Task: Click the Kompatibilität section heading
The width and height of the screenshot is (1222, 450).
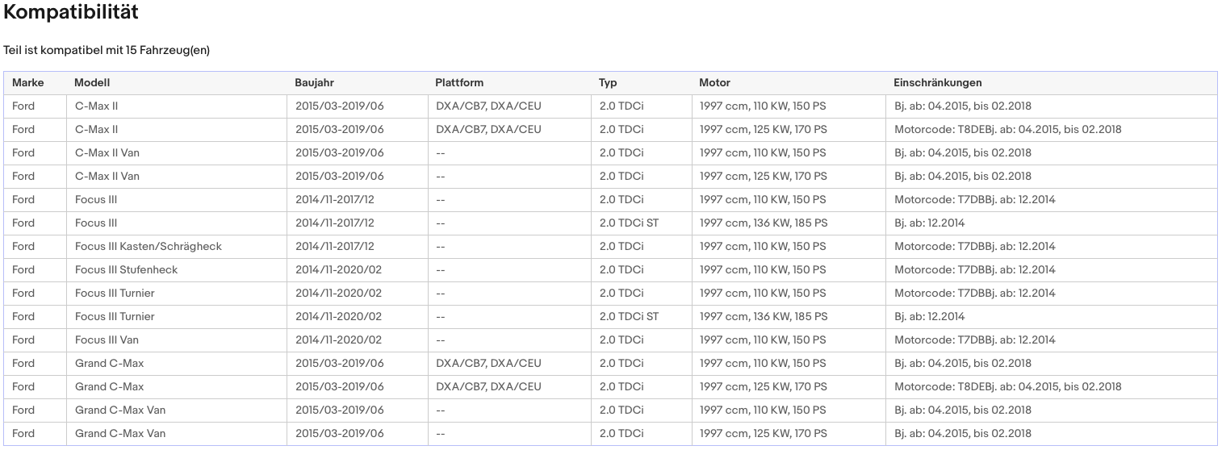Action: click(x=71, y=13)
